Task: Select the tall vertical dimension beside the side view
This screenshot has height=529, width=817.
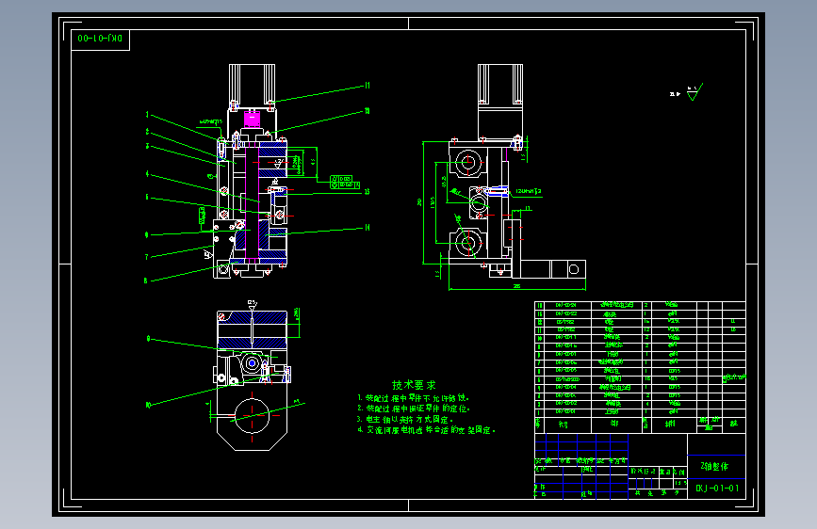Action: [420, 202]
